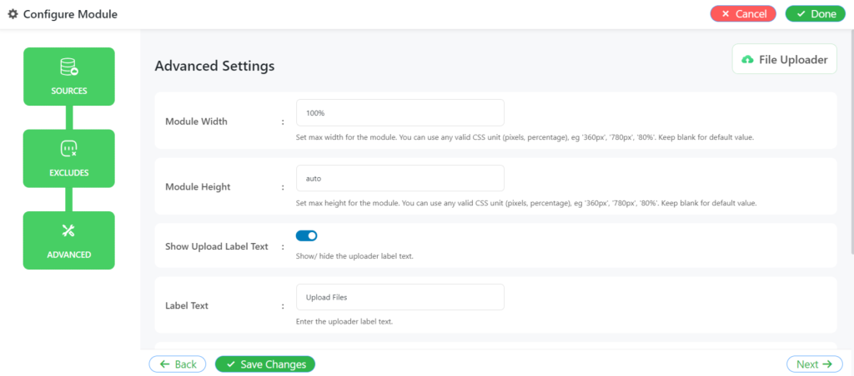Open the SOURCES step tab
The width and height of the screenshot is (854, 376).
point(69,77)
